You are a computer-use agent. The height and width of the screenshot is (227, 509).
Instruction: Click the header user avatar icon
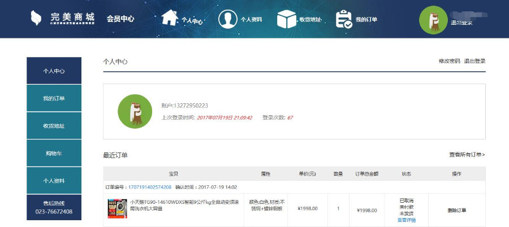(x=433, y=20)
